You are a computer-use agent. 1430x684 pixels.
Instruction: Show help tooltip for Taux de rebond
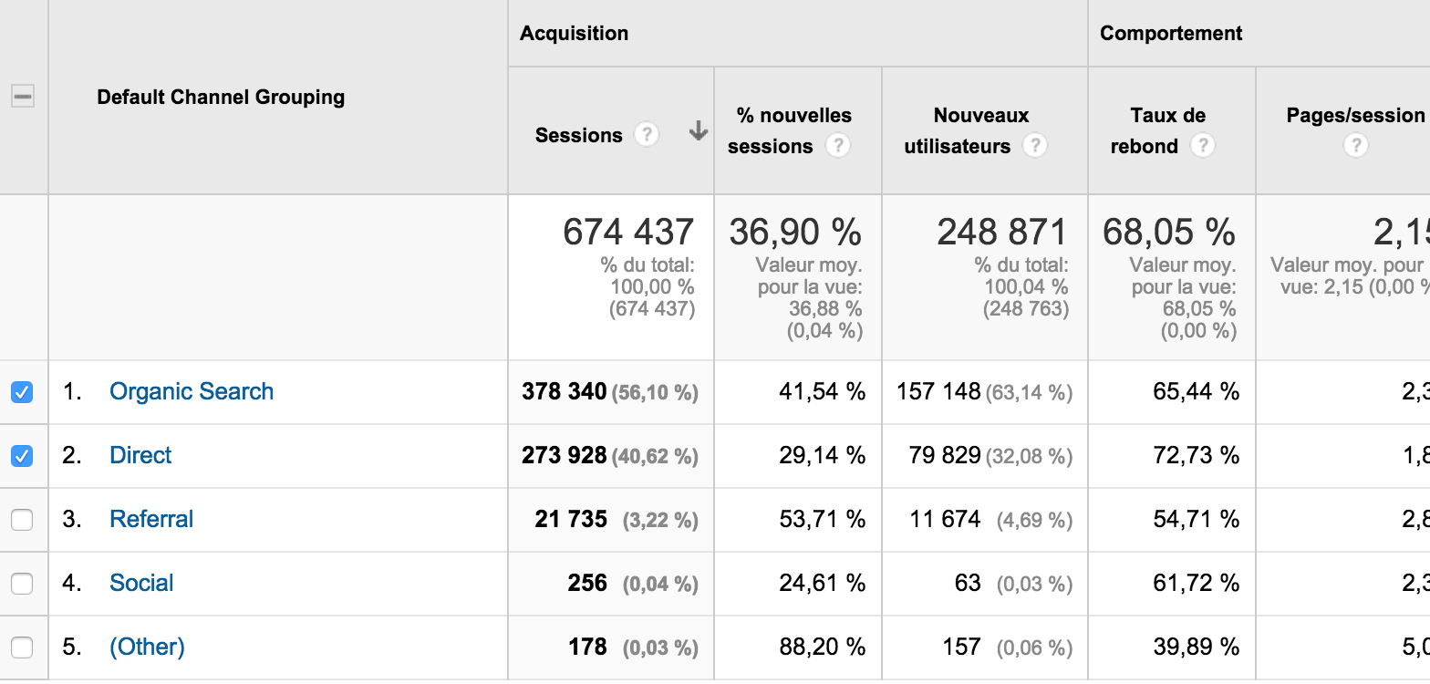coord(1203,146)
